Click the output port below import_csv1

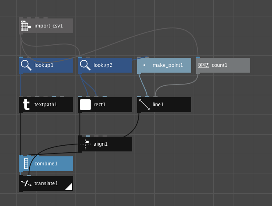tap(21, 34)
